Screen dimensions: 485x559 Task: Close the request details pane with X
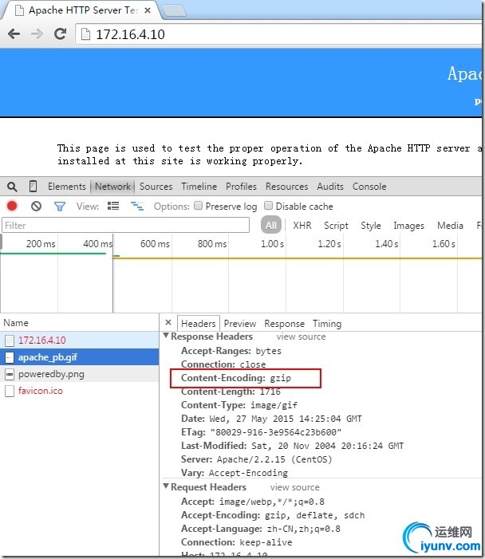pos(168,323)
